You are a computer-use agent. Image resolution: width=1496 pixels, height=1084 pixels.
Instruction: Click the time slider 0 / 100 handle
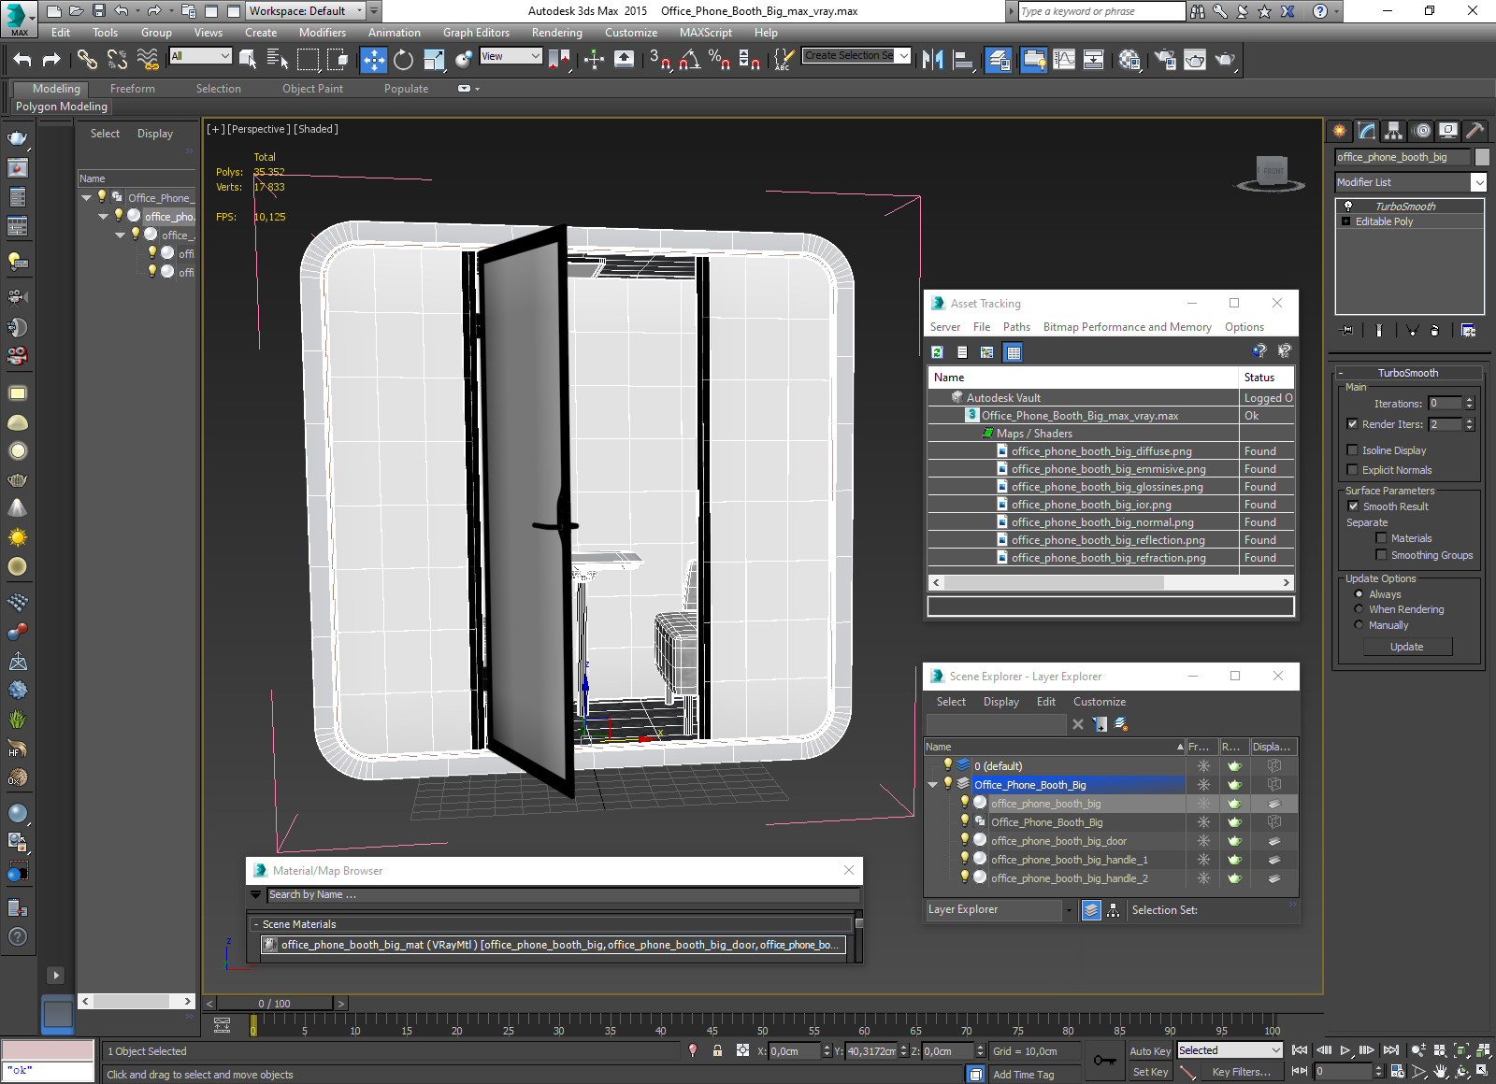coord(274,1004)
